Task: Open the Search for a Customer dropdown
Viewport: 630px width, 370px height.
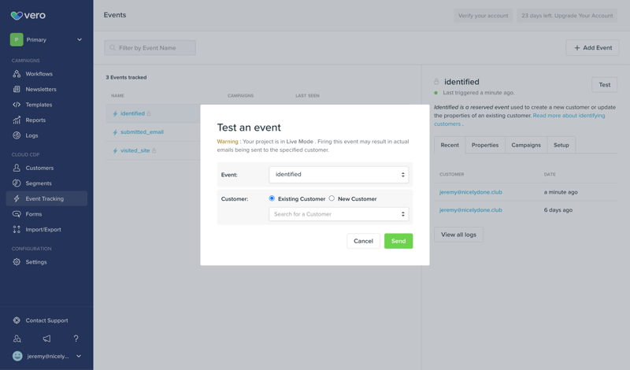Action: click(x=339, y=214)
